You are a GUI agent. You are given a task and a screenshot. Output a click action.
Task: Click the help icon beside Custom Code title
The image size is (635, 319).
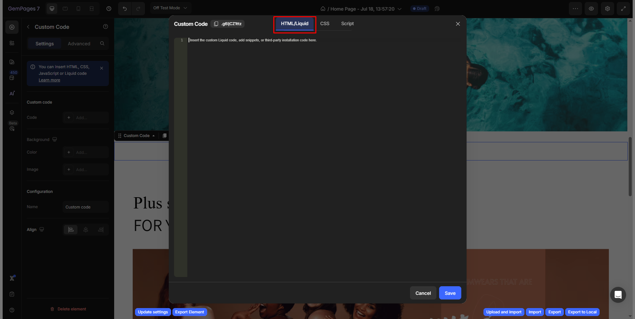[x=106, y=26]
